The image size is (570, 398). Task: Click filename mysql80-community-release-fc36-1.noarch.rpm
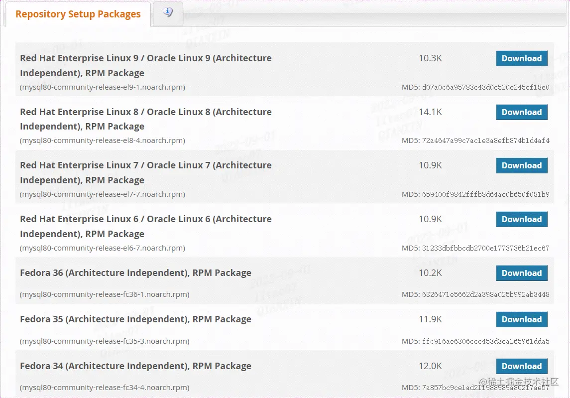105,294
